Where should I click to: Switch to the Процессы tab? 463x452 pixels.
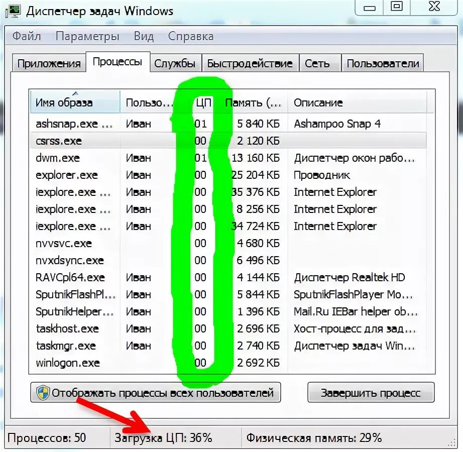[x=118, y=62]
